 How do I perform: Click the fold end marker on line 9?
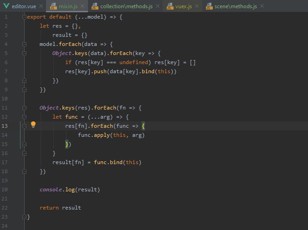coord(24,90)
